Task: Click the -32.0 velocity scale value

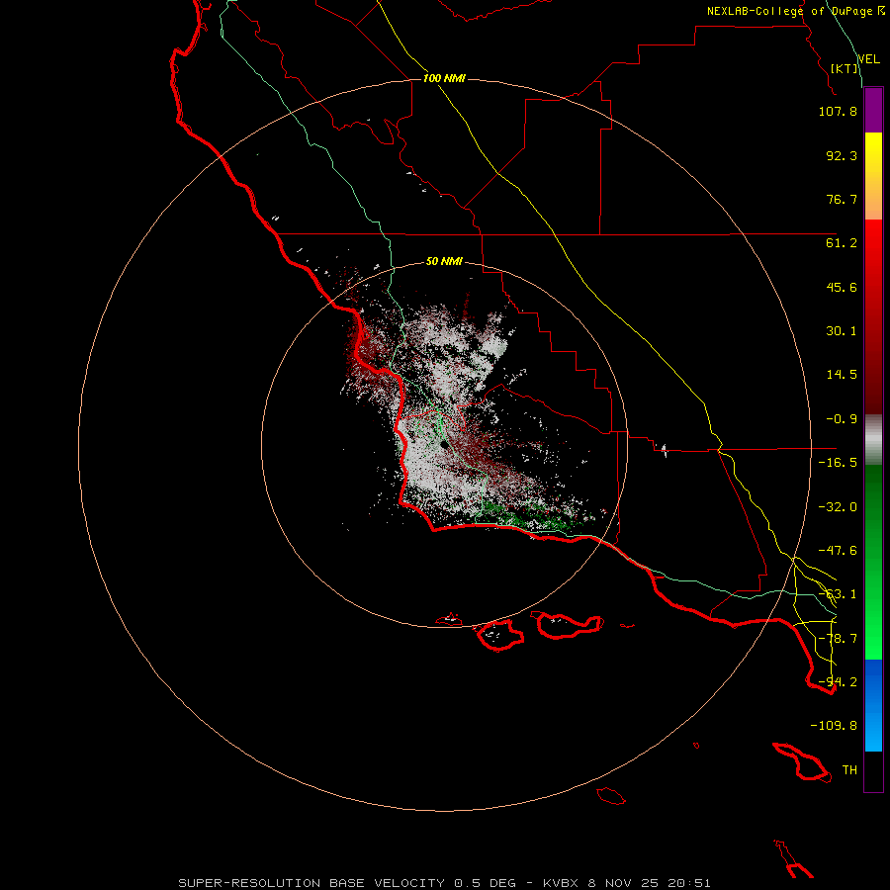Action: click(838, 507)
